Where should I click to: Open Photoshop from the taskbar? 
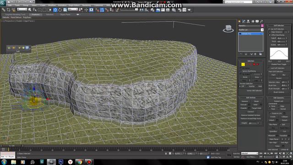pyautogui.click(x=61, y=162)
